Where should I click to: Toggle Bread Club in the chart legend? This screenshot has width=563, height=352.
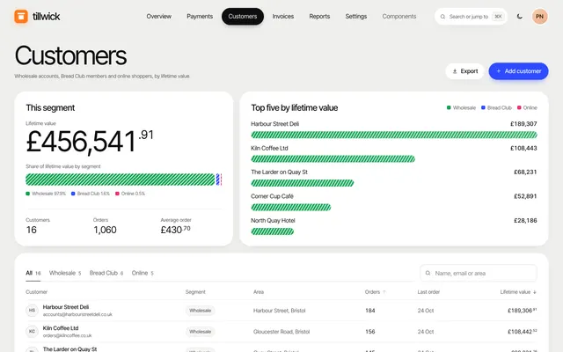pos(496,107)
